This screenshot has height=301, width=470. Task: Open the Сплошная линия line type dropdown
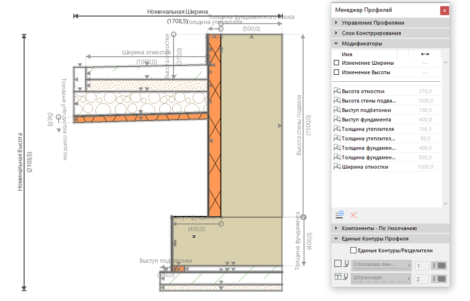381,265
